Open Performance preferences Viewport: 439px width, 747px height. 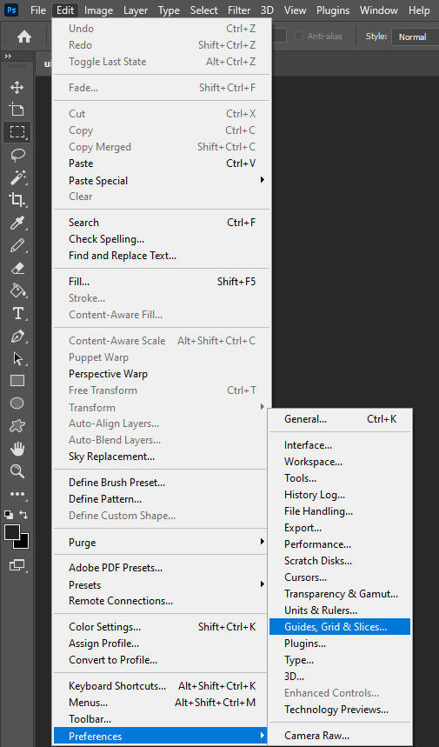pos(340,544)
